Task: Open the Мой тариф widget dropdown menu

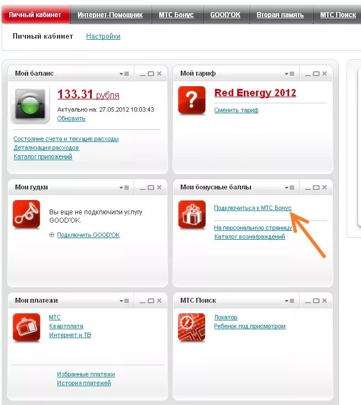Action: coord(290,74)
